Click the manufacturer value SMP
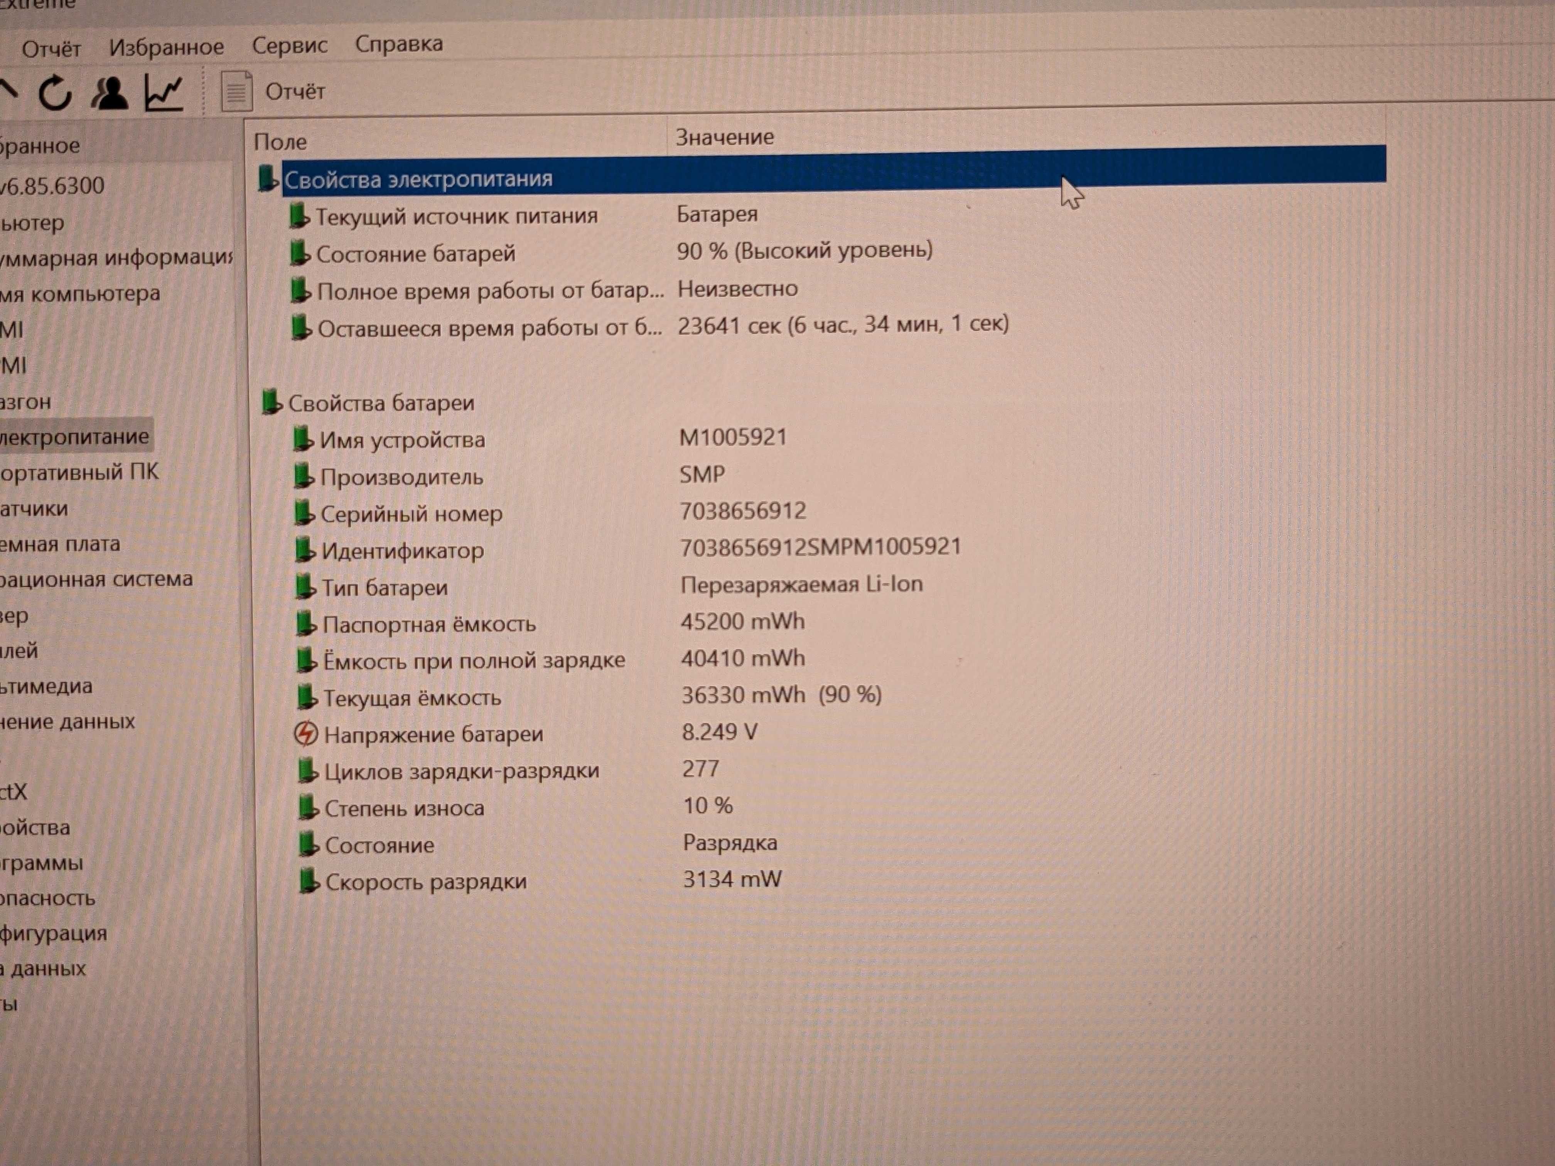This screenshot has height=1166, width=1555. (x=702, y=474)
